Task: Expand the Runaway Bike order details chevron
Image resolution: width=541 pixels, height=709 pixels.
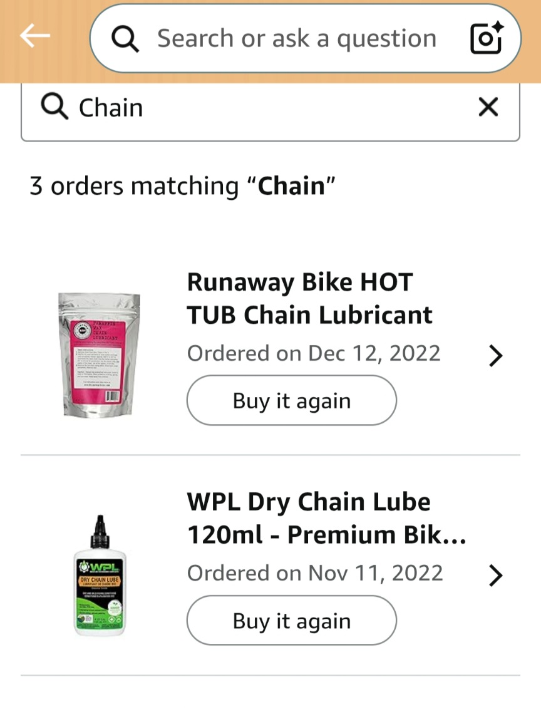Action: [495, 355]
